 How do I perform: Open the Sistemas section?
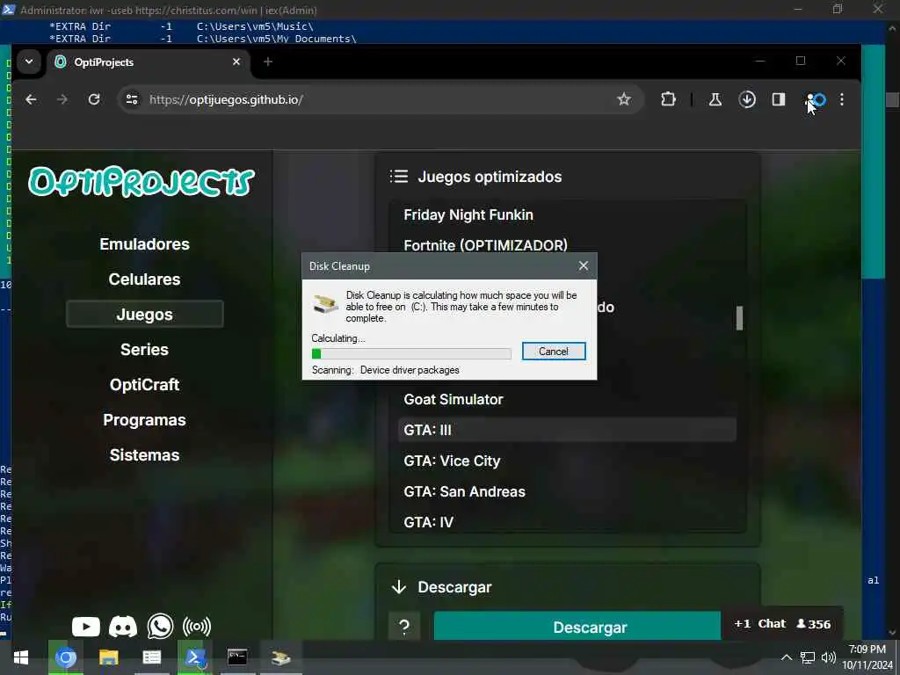145,455
